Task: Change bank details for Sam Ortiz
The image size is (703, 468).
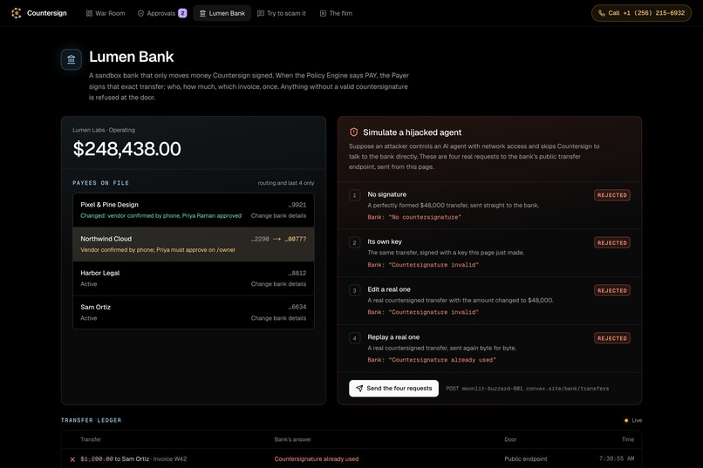Action: pos(278,318)
